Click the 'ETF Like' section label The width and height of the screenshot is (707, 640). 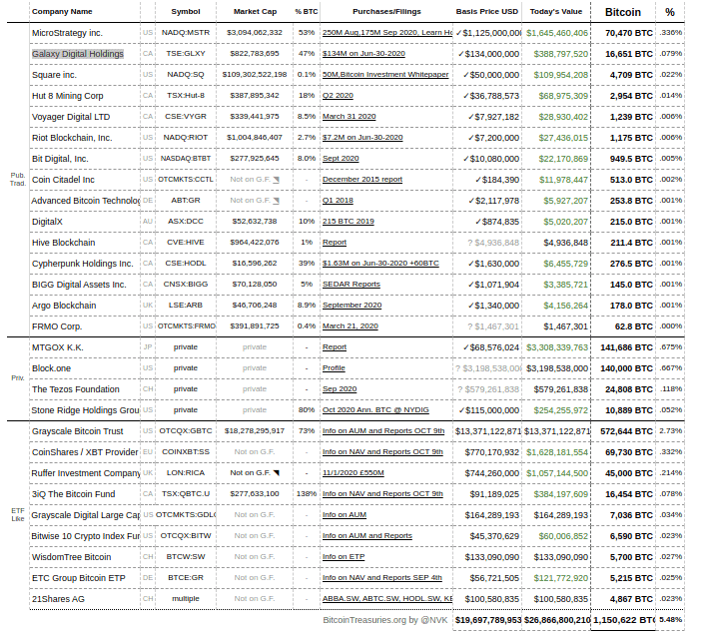click(x=18, y=515)
